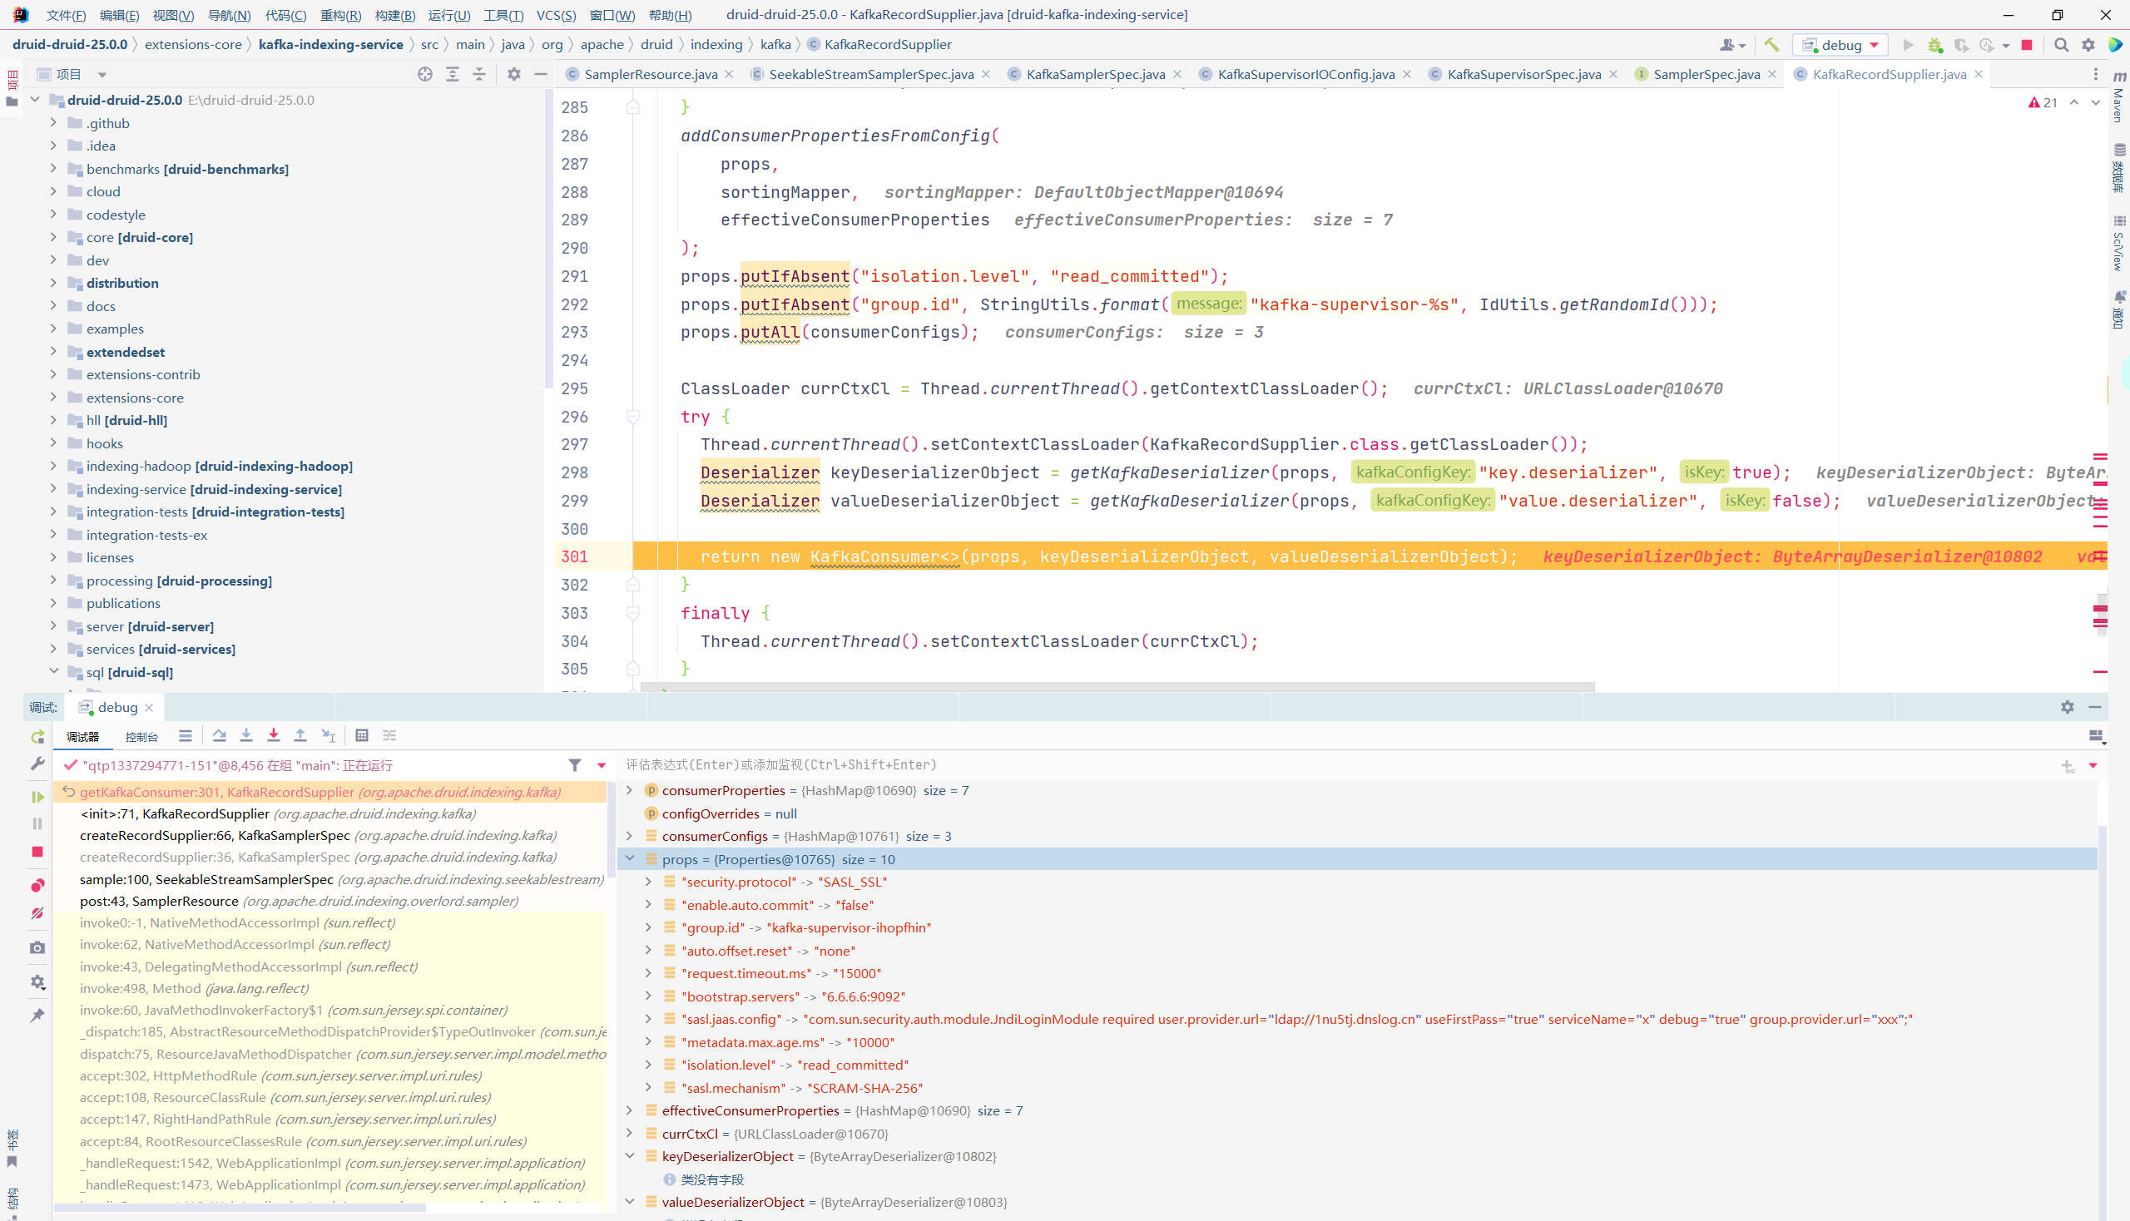This screenshot has width=2130, height=1221.
Task: Click the red Force Step Into arrow
Action: (274, 735)
